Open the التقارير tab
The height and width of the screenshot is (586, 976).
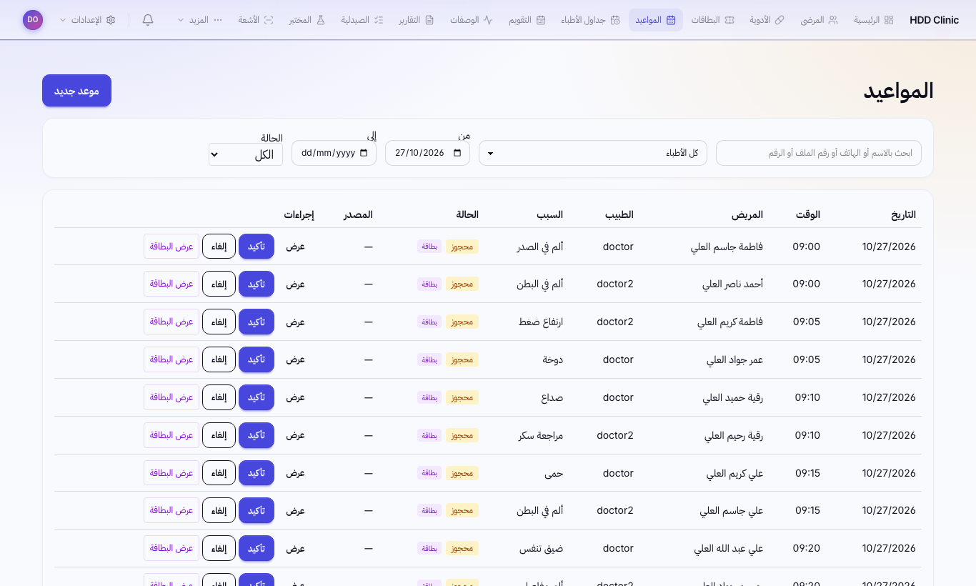[416, 20]
